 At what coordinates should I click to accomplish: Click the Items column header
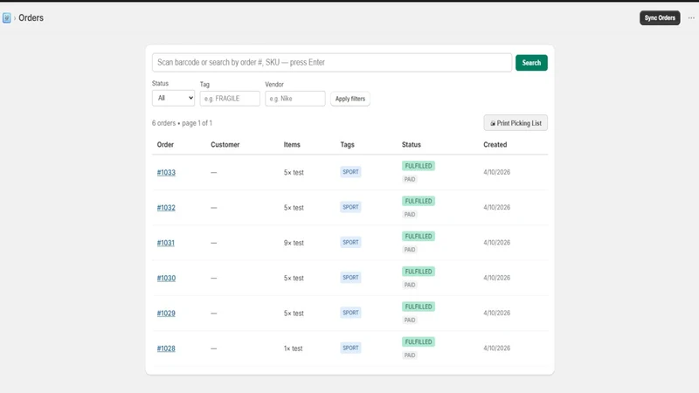pos(292,145)
